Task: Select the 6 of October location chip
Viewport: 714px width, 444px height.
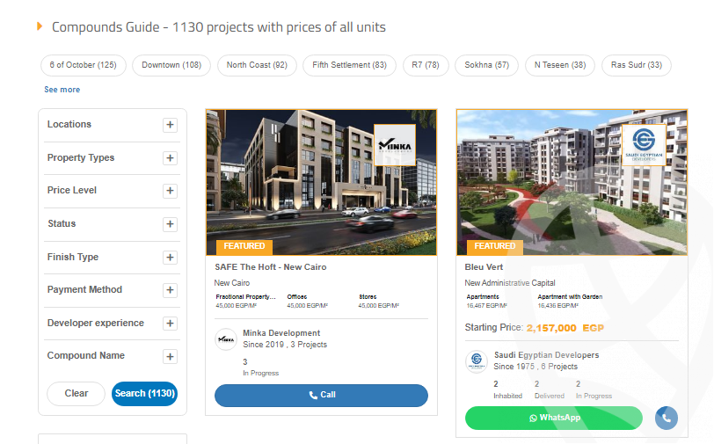Action: 84,65
